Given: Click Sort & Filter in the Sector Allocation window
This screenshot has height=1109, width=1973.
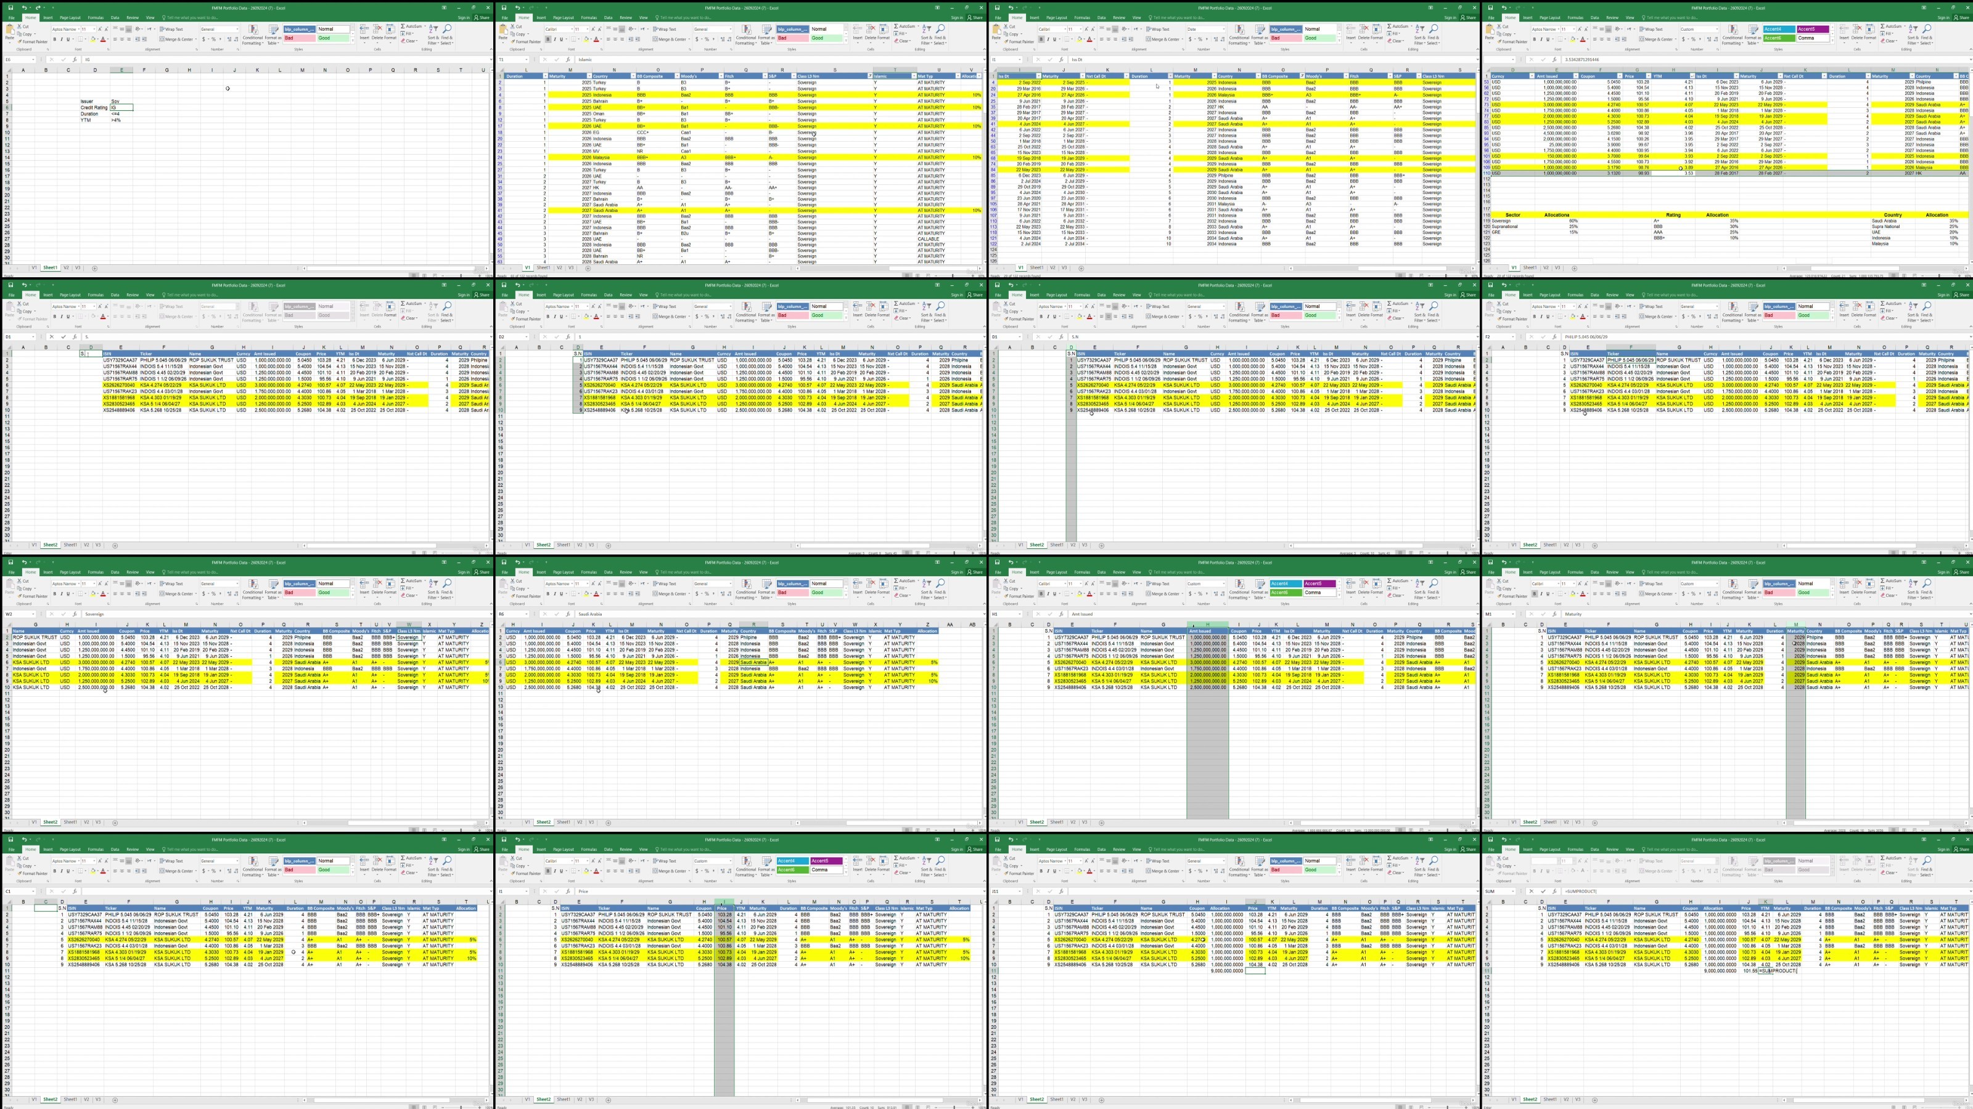Looking at the screenshot, I should click(1913, 35).
